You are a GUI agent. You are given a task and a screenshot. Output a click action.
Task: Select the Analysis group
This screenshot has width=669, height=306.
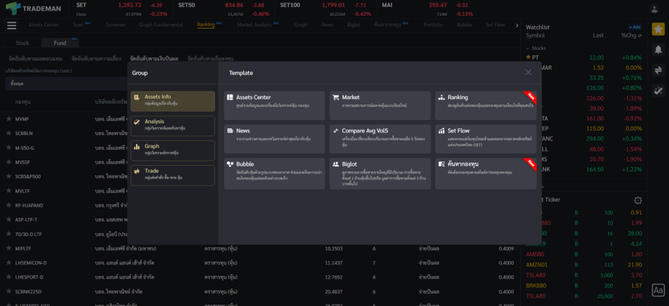click(x=172, y=125)
